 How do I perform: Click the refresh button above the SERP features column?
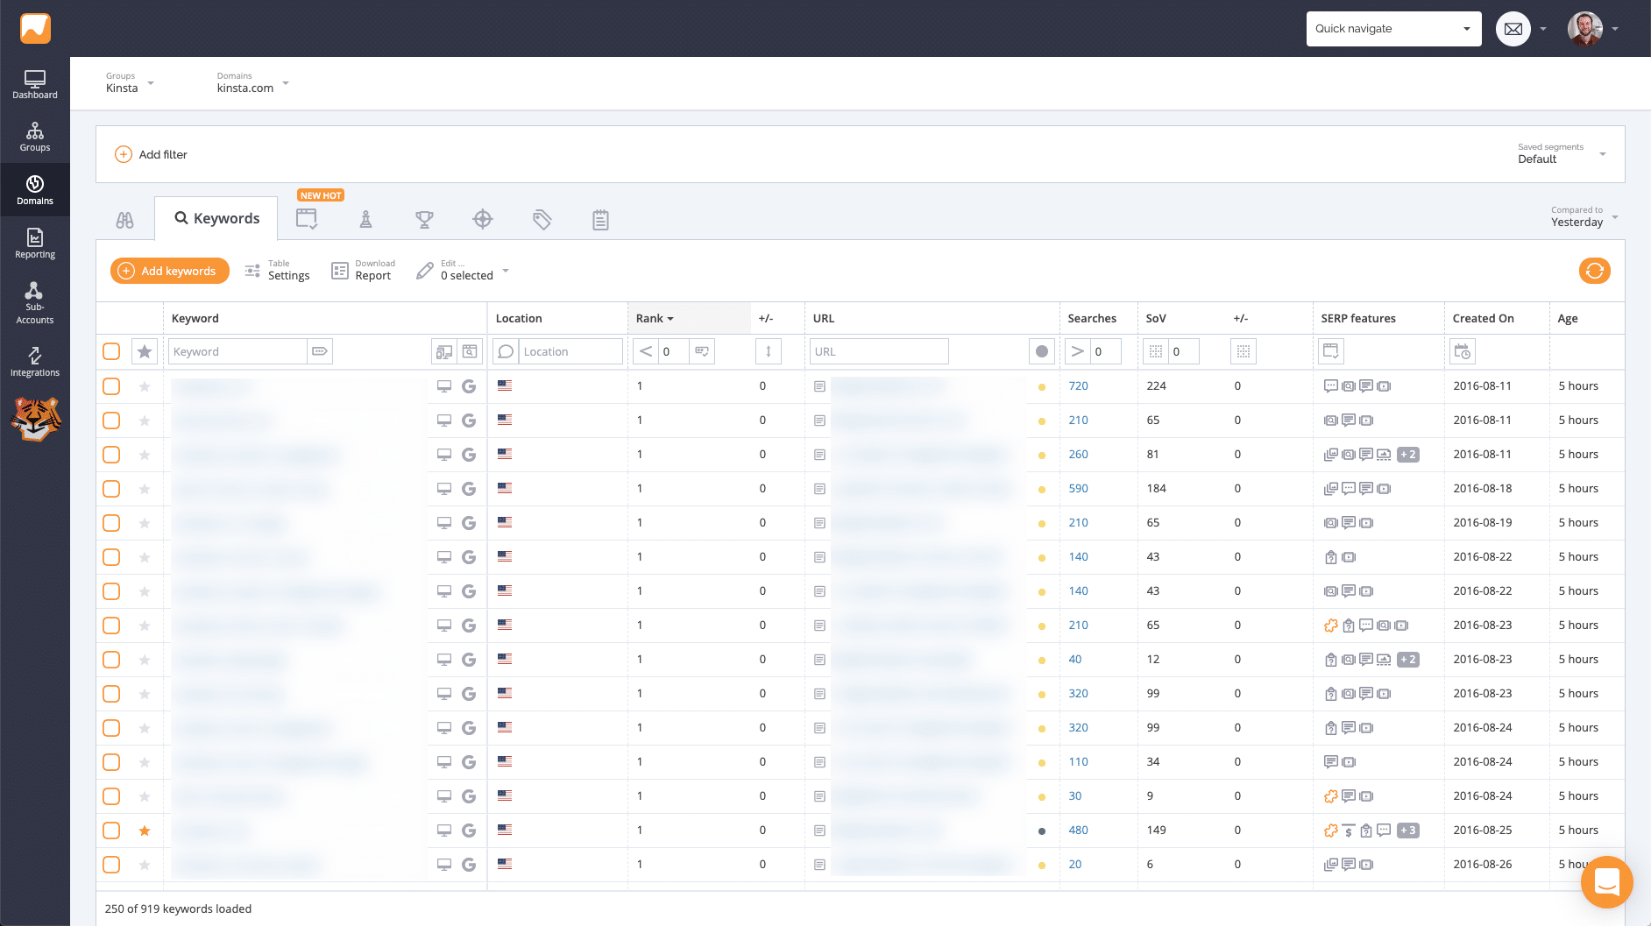pyautogui.click(x=1595, y=271)
